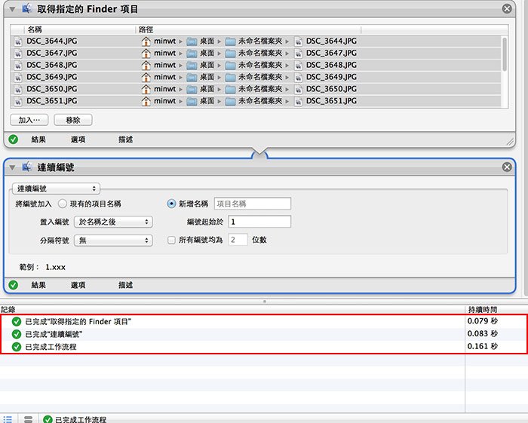This screenshot has height=423, width=528.
Task: Select DSC_3651.JPG file icon in name column
Action: click(x=18, y=101)
